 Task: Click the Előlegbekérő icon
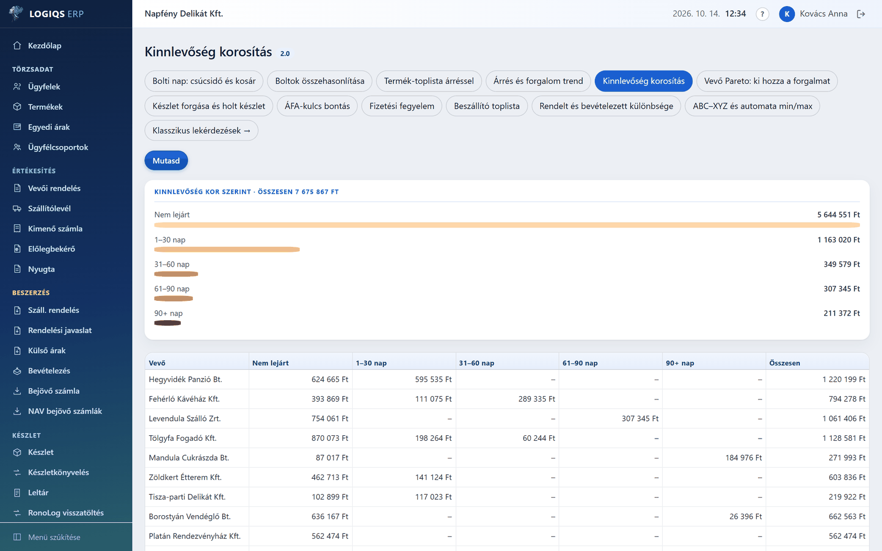tap(17, 249)
